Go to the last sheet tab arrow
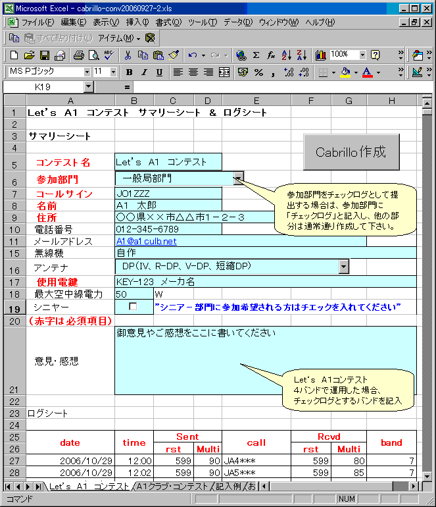 tap(38, 487)
